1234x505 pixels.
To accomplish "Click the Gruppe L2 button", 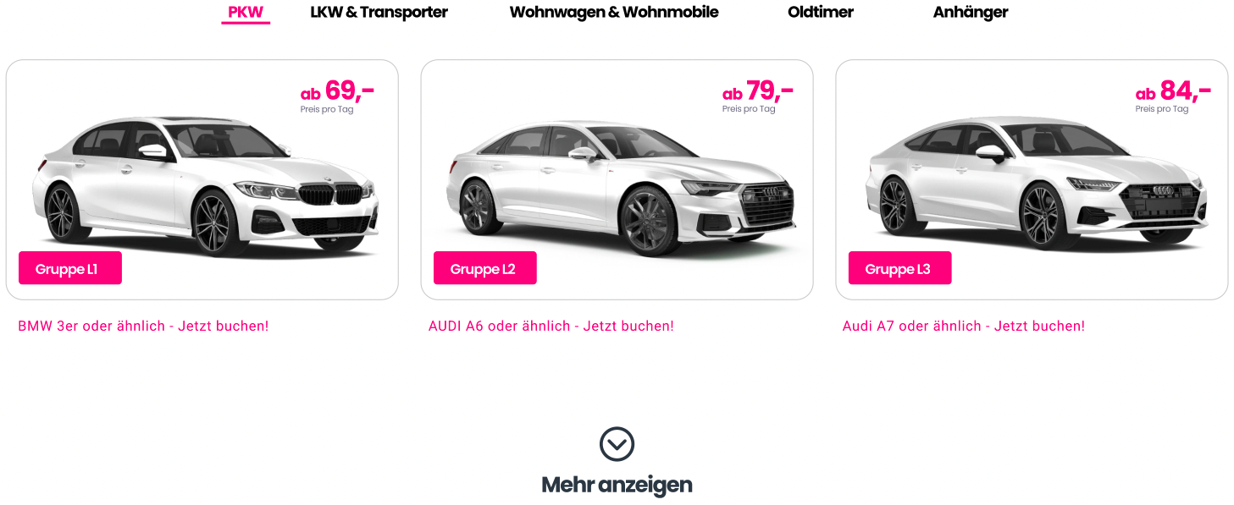I will tap(485, 268).
